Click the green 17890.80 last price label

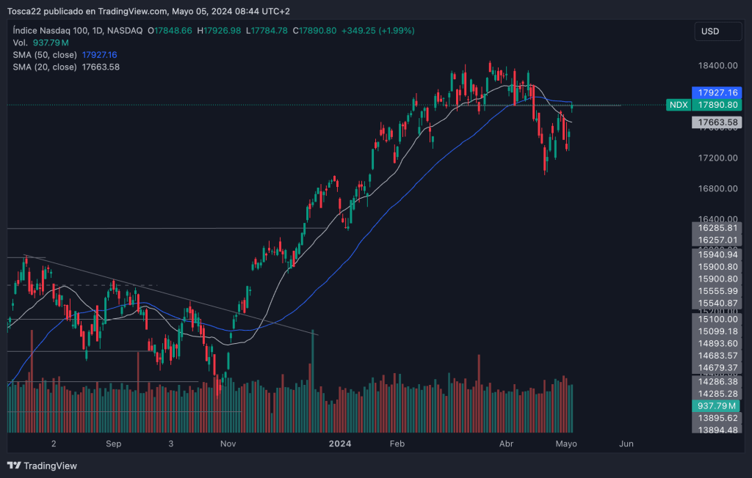pyautogui.click(x=717, y=105)
